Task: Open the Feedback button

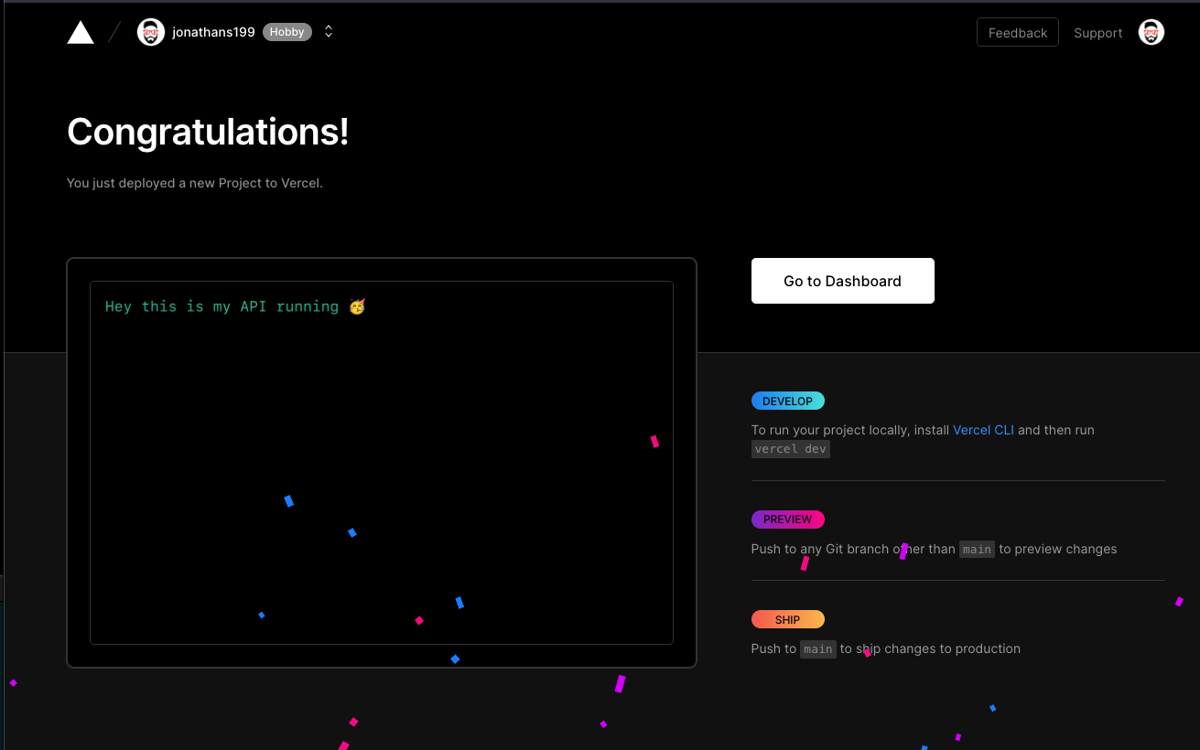Action: (1017, 32)
